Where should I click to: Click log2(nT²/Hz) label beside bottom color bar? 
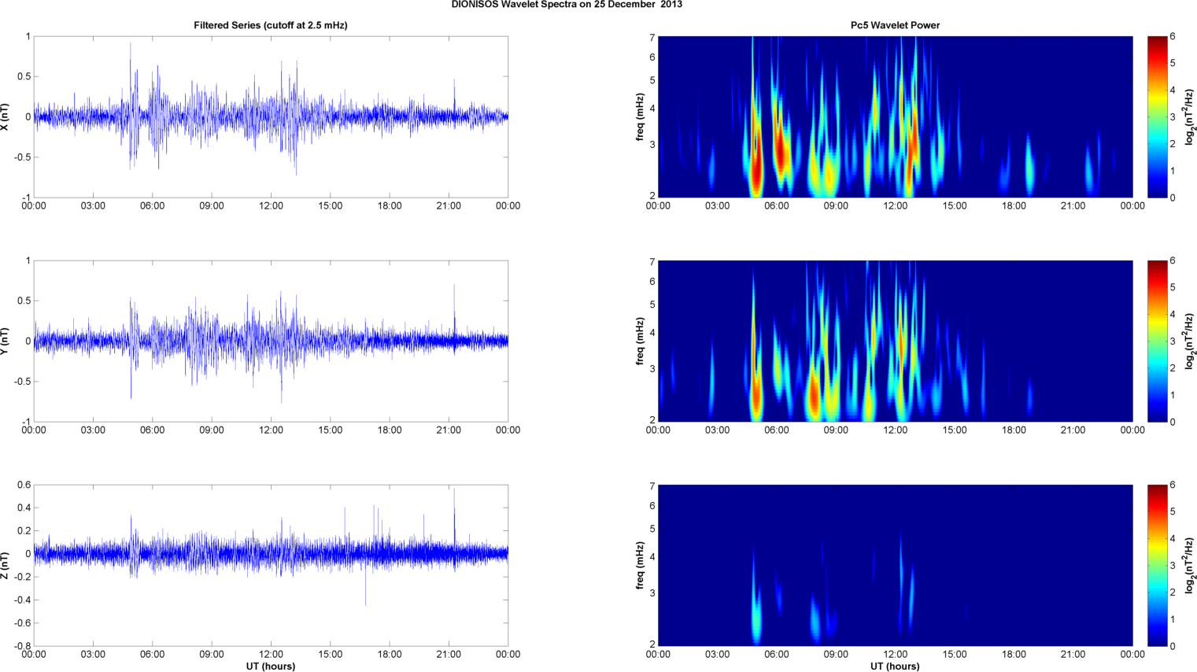[x=1191, y=565]
